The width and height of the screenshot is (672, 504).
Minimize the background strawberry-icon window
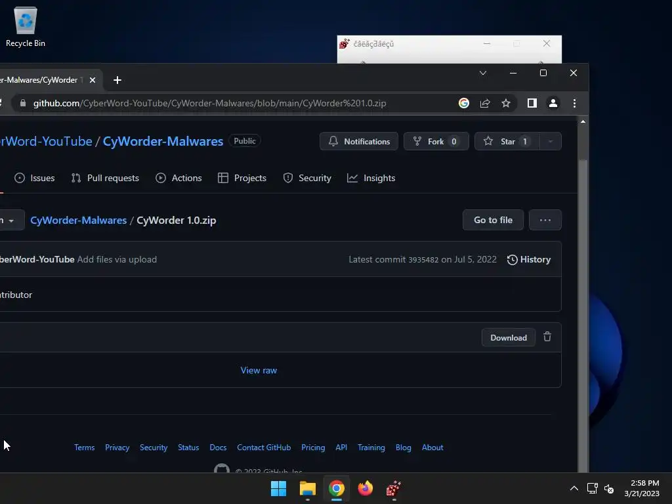pyautogui.click(x=487, y=43)
